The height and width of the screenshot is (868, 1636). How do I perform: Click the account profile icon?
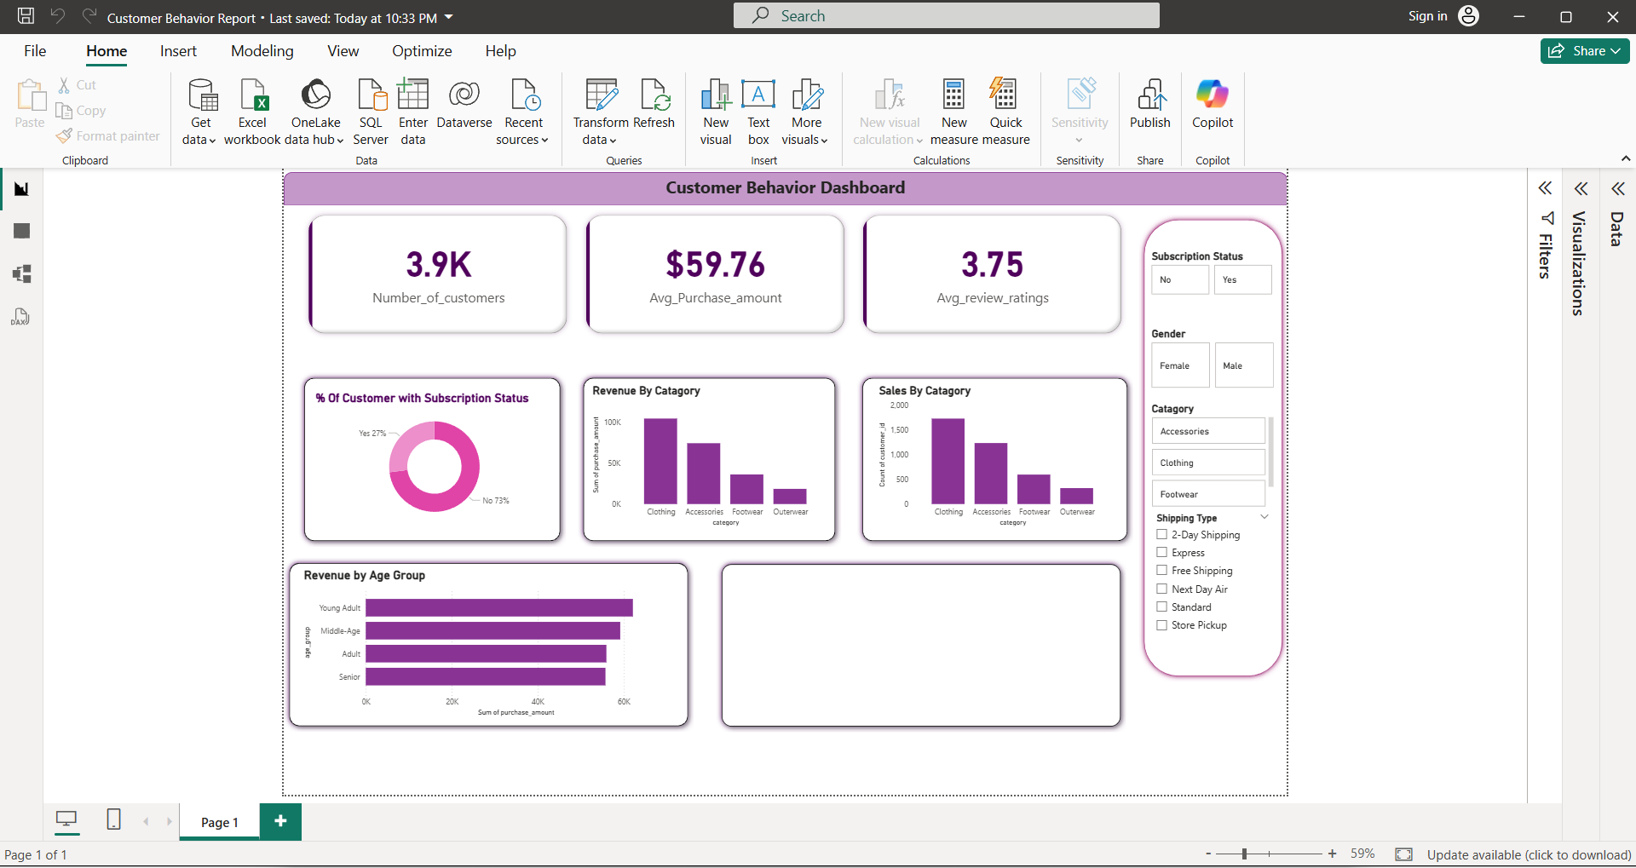tap(1469, 16)
